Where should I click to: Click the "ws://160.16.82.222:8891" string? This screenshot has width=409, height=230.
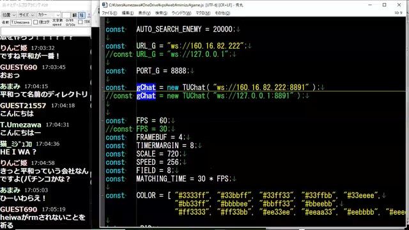pos(261,88)
